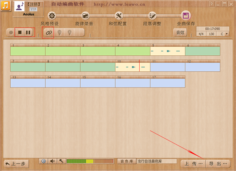
Task: Open the bottom gear settings icon
Action: [44, 161]
